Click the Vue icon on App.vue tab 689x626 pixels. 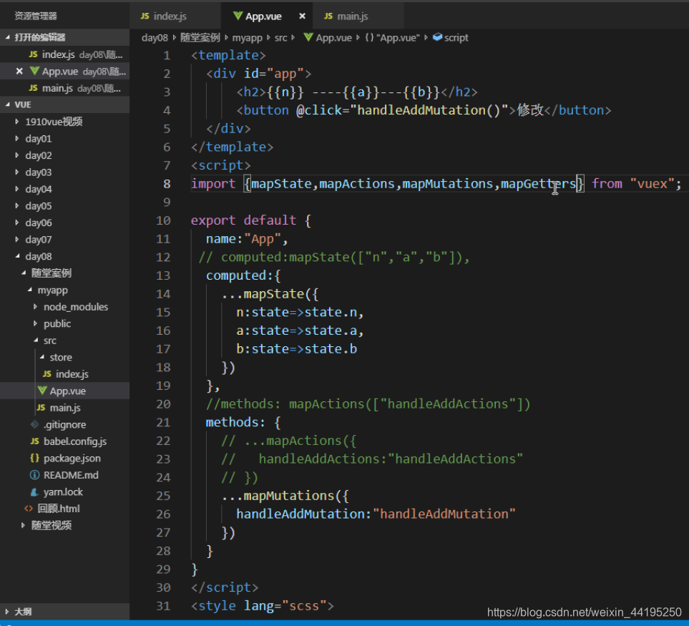coord(238,16)
